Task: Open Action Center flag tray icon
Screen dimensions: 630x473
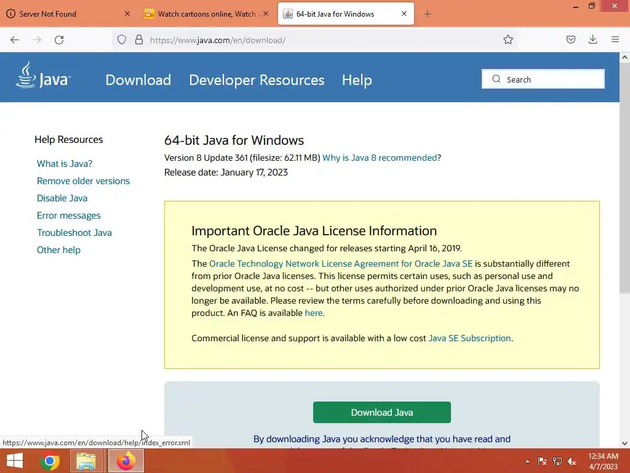Action: pos(542,461)
